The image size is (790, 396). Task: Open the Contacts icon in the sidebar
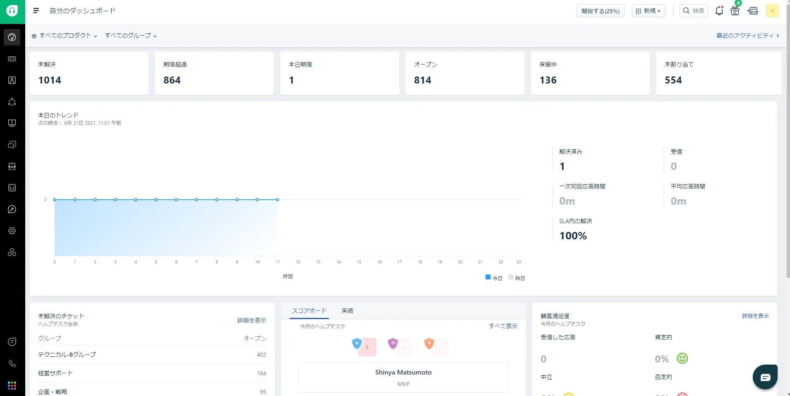click(12, 80)
